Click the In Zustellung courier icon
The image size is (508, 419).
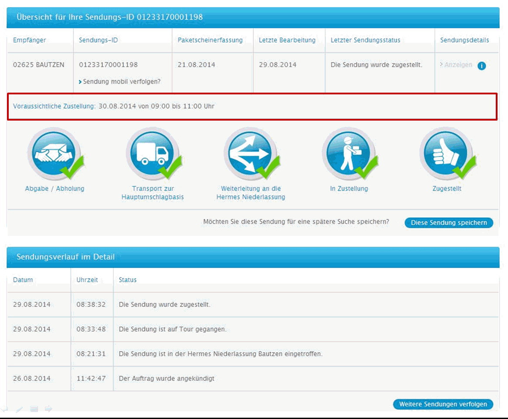[349, 154]
